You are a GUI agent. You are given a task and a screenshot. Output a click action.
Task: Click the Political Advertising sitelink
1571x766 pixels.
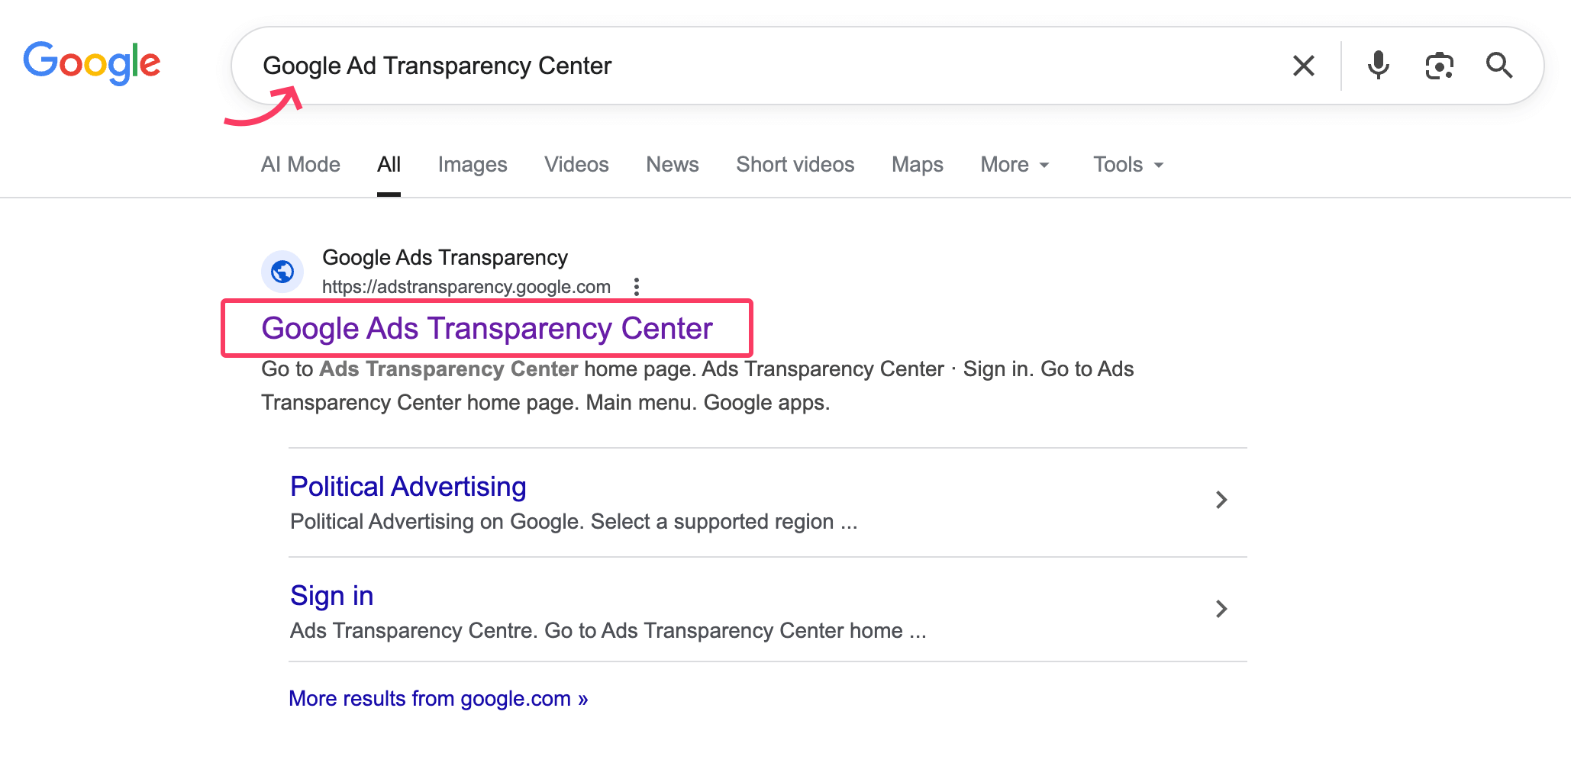(x=408, y=486)
